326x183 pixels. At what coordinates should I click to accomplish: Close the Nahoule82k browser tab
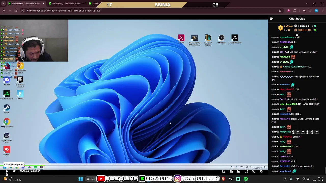tap(43, 4)
